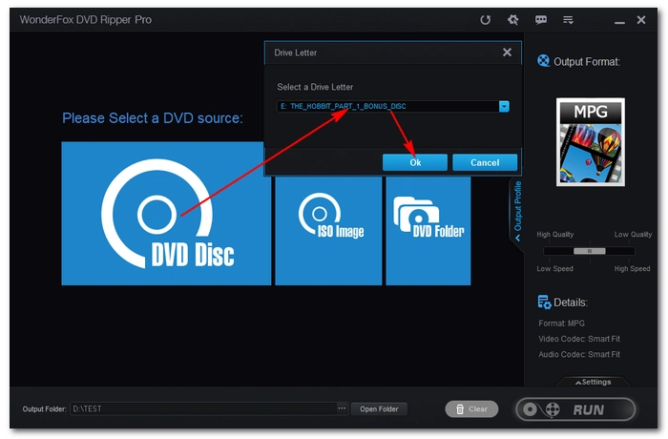Image resolution: width=668 pixels, height=439 pixels.
Task: Clear the list with the Clear button
Action: point(471,409)
